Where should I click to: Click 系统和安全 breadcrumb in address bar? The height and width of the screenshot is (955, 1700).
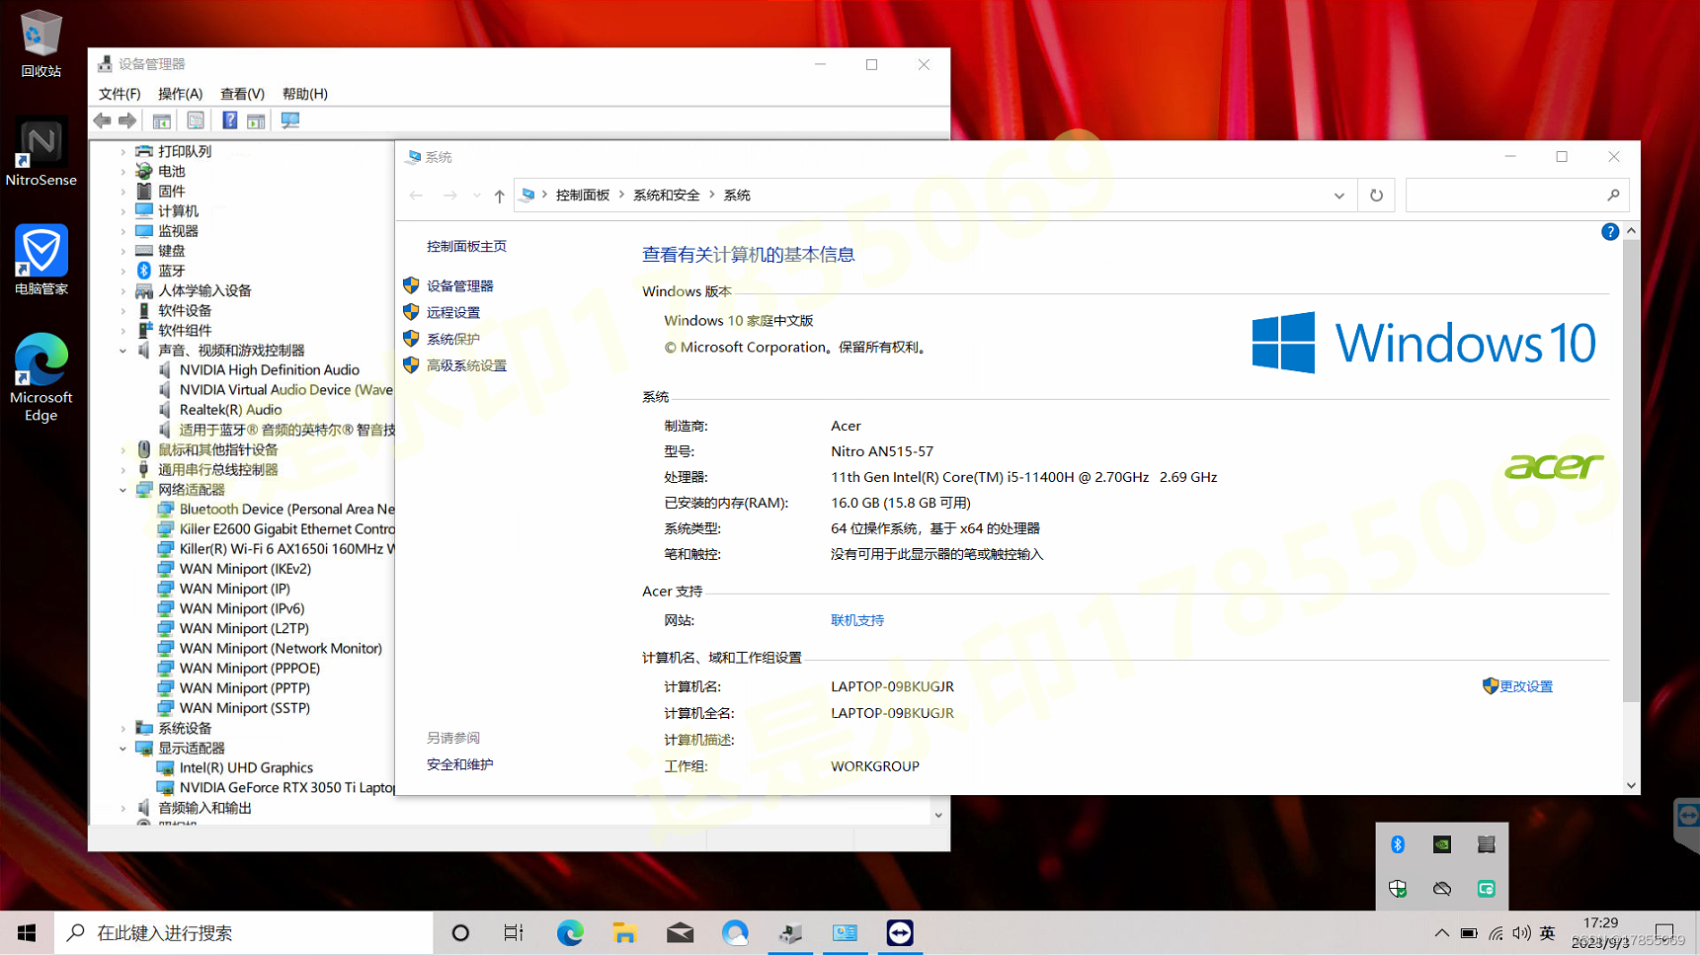click(667, 196)
